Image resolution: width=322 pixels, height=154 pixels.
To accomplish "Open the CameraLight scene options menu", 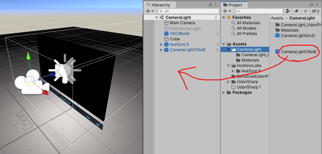I will [x=216, y=18].
